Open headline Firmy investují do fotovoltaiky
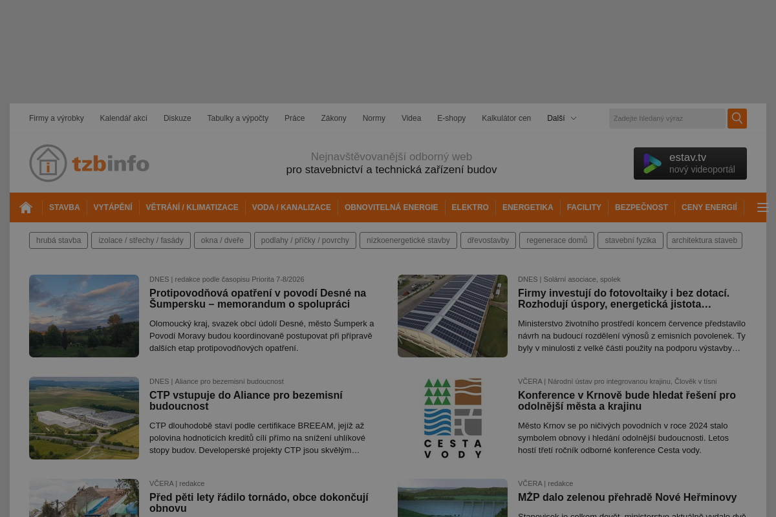Screen dimensions: 776x517 (623, 299)
